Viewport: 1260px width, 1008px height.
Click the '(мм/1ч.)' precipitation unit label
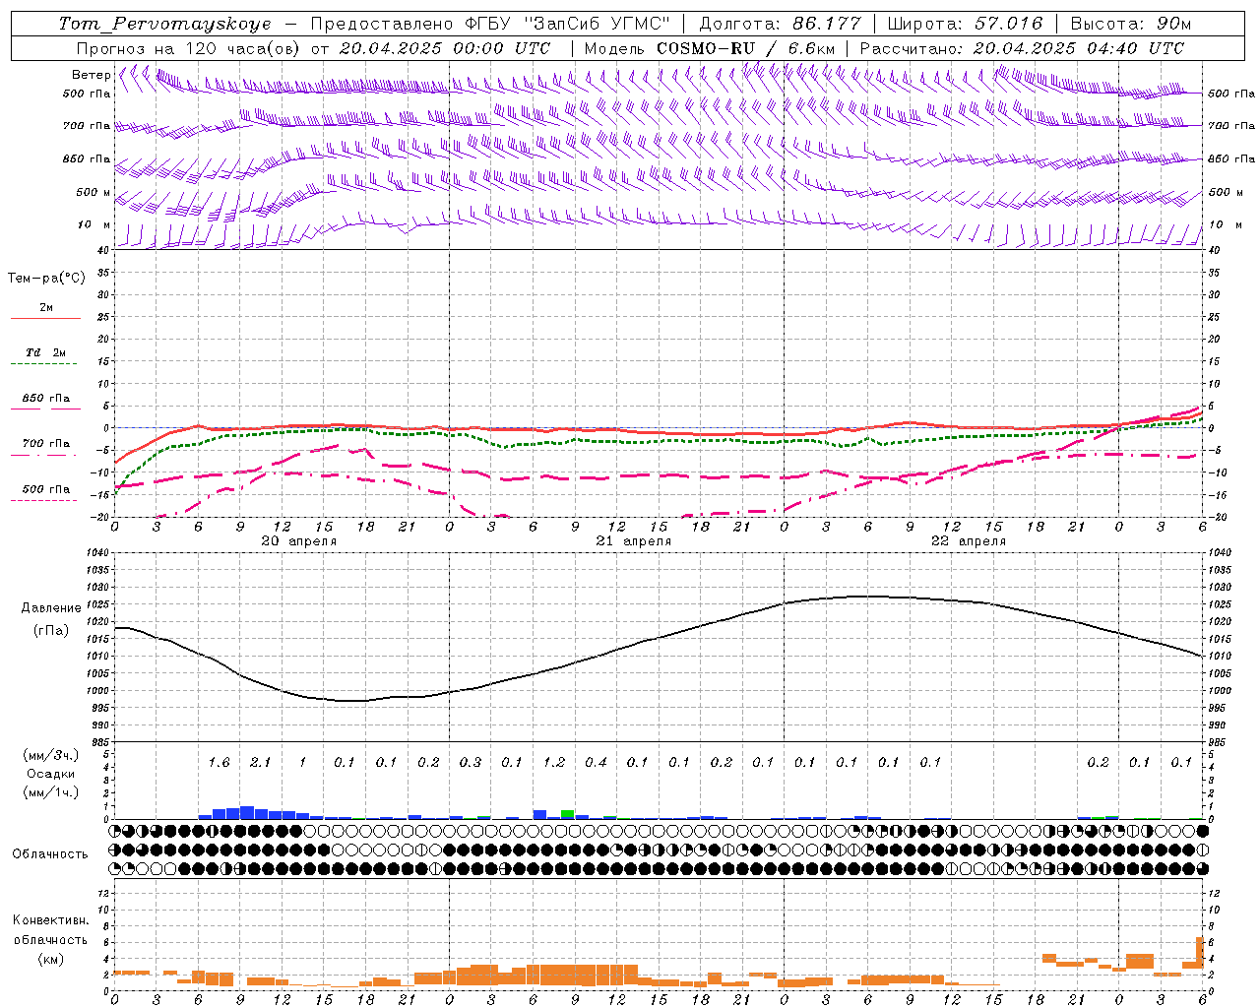50,793
